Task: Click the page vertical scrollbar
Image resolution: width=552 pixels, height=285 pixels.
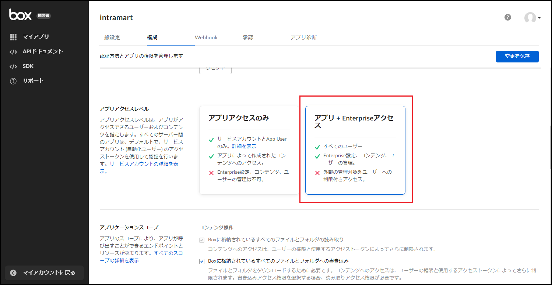Action: coord(549,147)
